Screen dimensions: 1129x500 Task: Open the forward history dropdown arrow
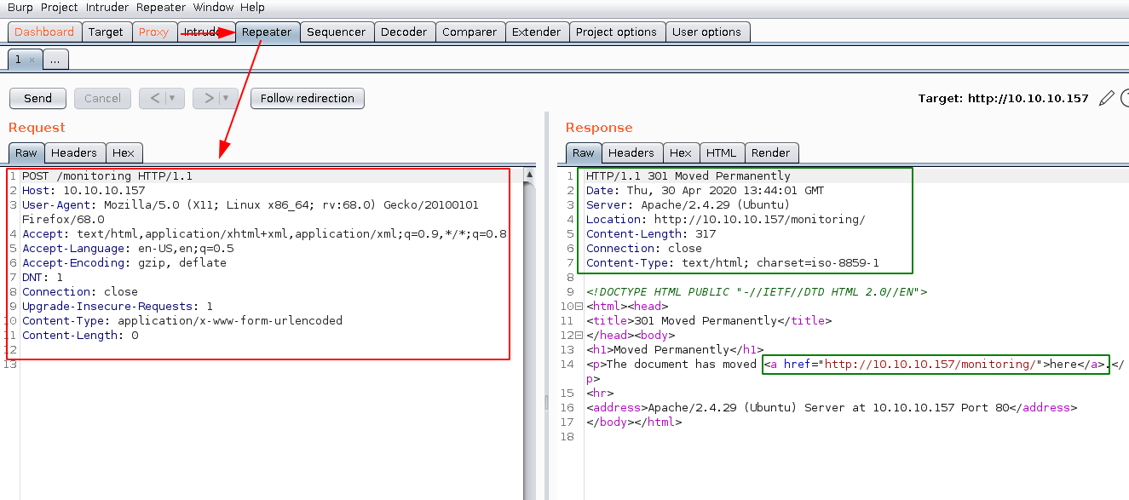(227, 98)
